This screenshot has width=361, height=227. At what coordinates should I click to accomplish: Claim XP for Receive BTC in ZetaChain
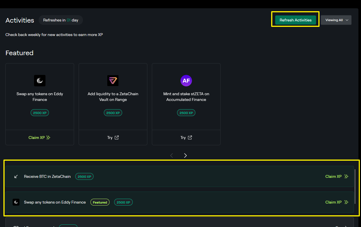[x=337, y=176]
